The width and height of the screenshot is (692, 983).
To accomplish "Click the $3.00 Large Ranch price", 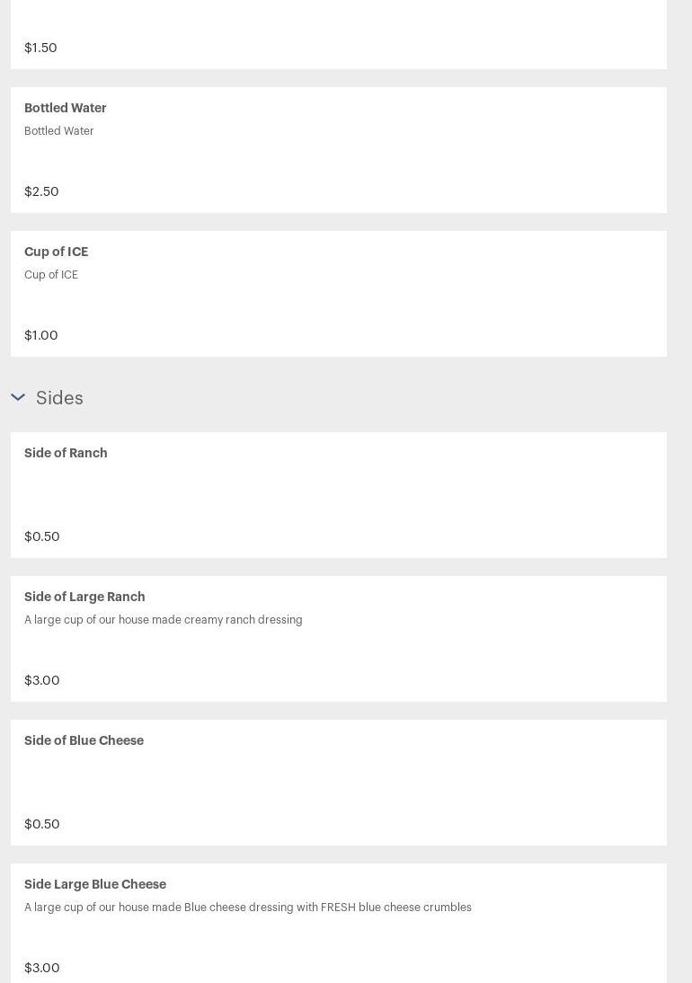I will coord(42,680).
